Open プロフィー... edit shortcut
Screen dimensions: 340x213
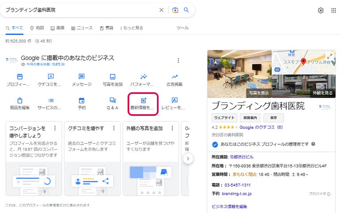click(x=19, y=80)
